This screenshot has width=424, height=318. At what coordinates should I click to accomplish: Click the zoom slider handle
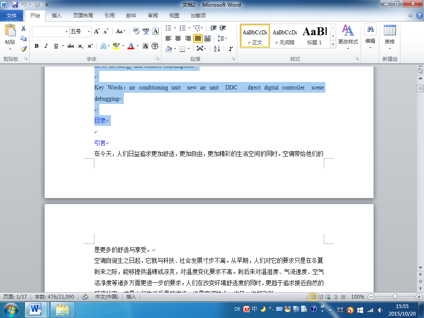[x=395, y=297]
